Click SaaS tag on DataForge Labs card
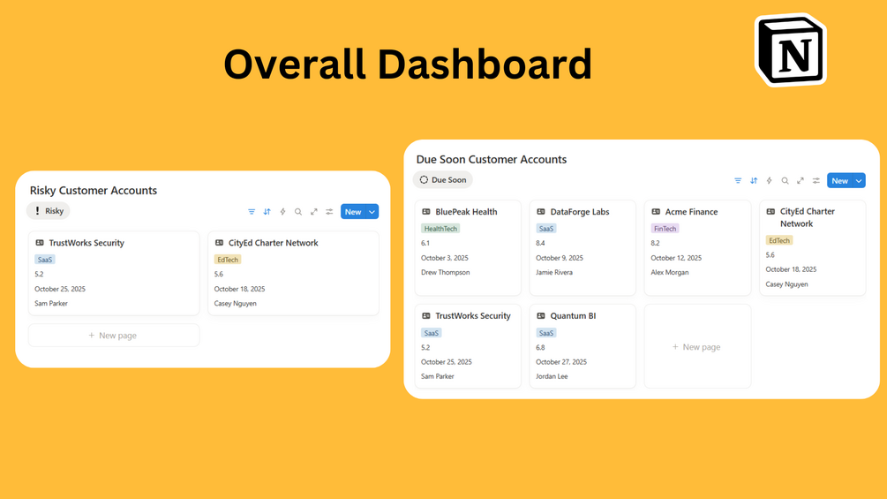The height and width of the screenshot is (499, 887). tap(546, 229)
